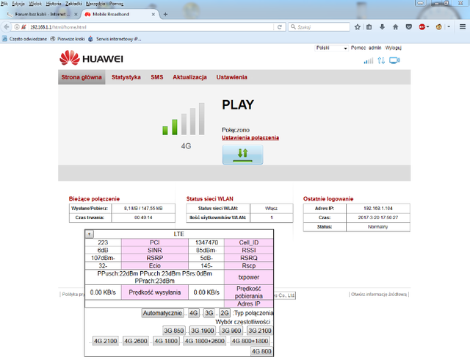Select the 4G 1800 frequency button
The width and height of the screenshot is (470, 363).
pos(166,341)
